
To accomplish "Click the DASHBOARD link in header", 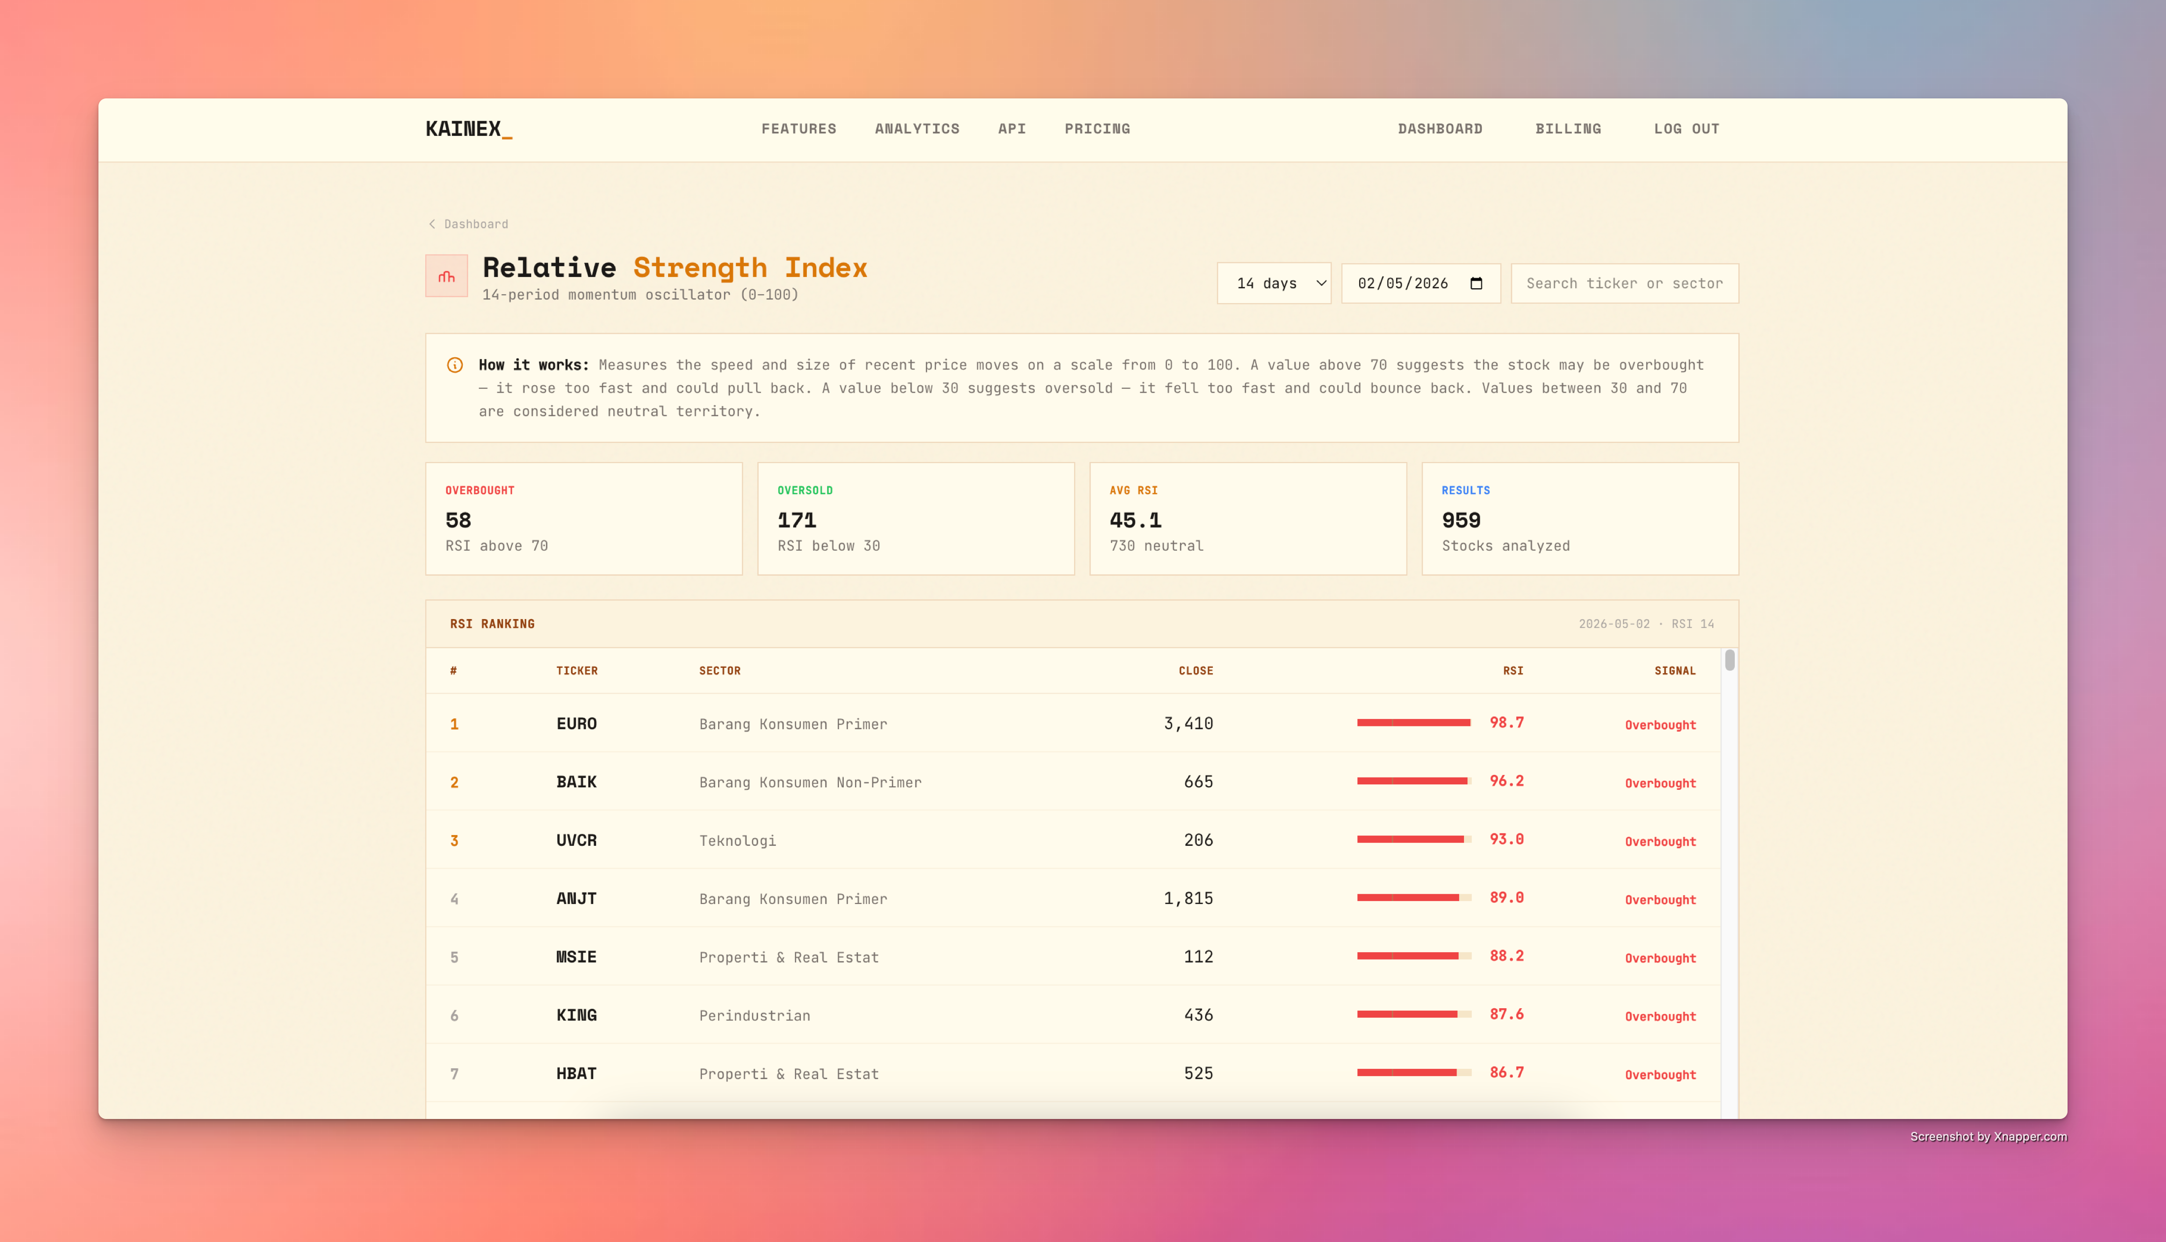I will tap(1440, 129).
